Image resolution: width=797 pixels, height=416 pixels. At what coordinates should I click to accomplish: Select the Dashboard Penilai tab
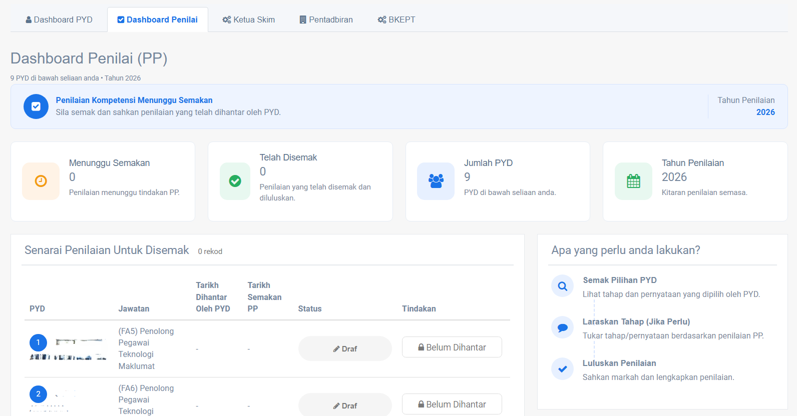(x=158, y=19)
